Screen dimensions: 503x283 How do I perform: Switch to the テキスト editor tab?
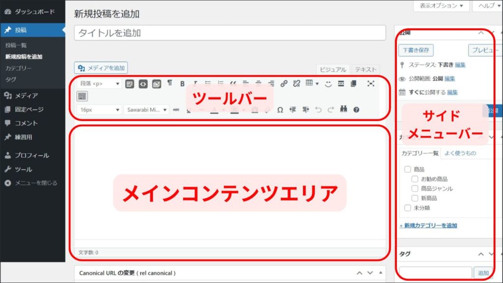click(x=366, y=70)
